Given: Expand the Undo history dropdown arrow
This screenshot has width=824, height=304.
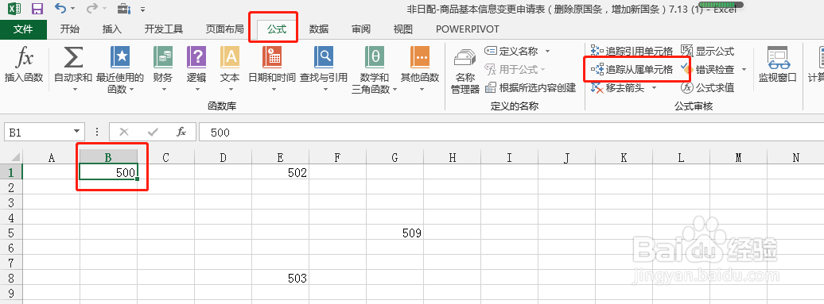Looking at the screenshot, I should click(73, 9).
